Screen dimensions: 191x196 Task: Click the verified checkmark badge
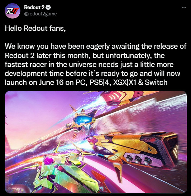[x=48, y=8]
